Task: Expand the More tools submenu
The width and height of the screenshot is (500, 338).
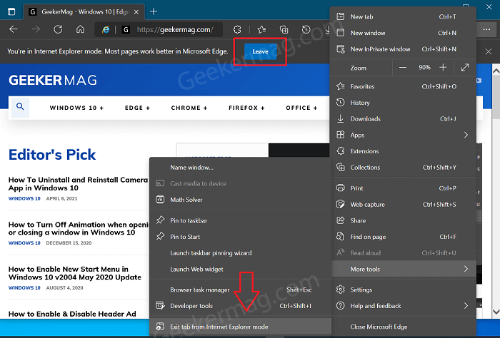Action: click(x=404, y=269)
